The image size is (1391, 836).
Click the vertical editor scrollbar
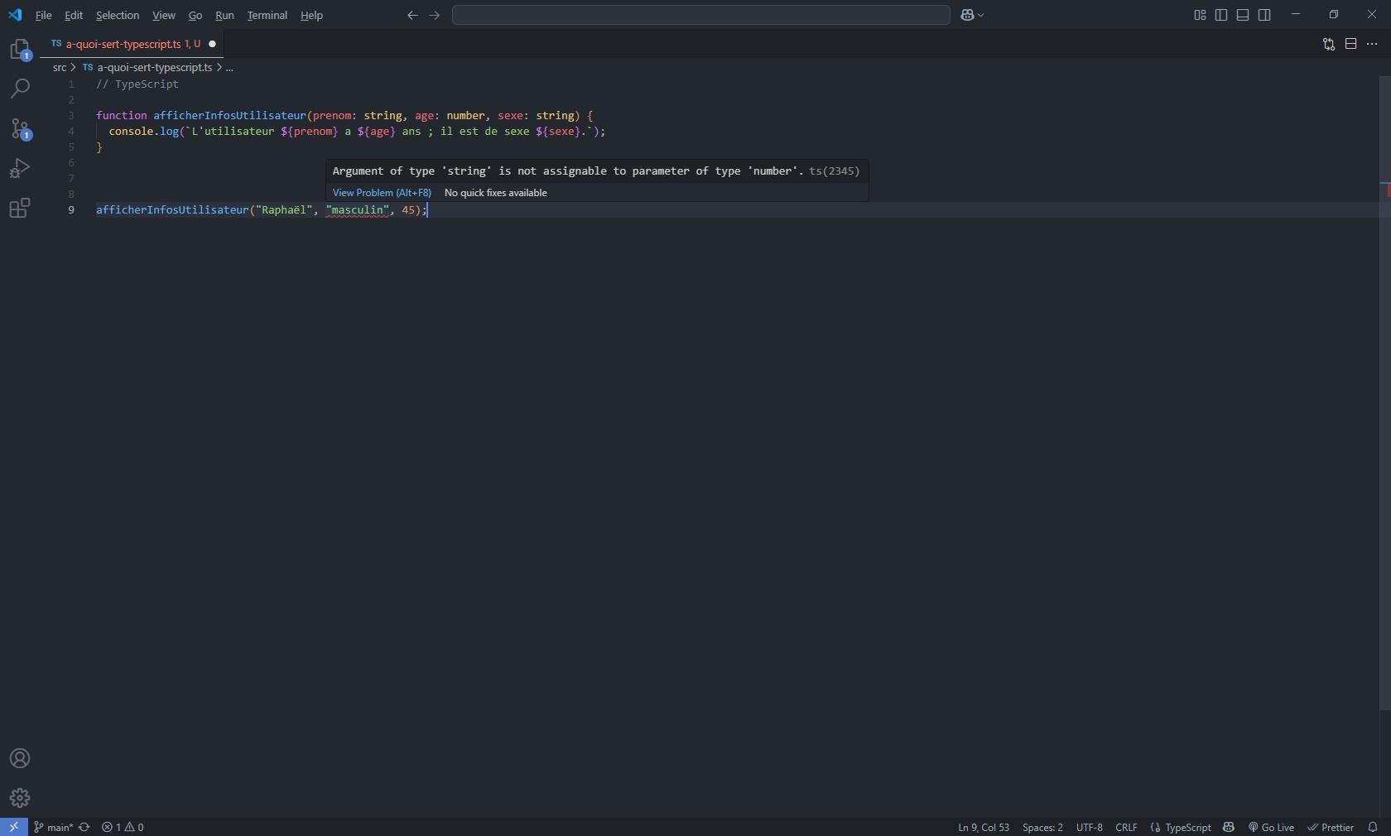[1384, 393]
